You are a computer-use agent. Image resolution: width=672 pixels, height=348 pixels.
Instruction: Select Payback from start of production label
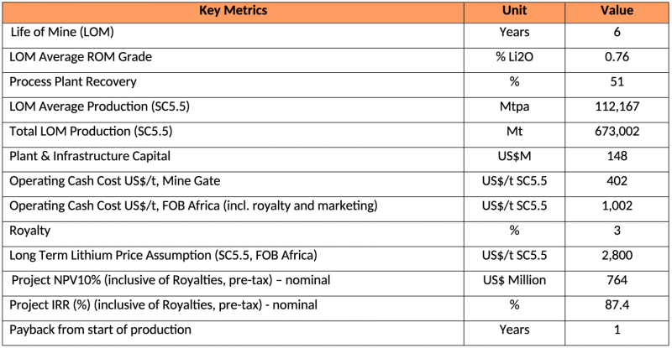click(x=101, y=330)
